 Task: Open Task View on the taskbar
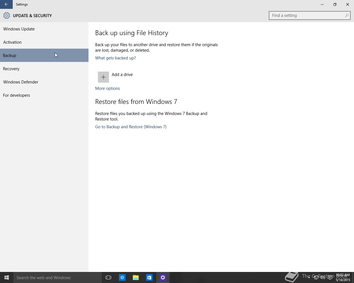[108, 277]
